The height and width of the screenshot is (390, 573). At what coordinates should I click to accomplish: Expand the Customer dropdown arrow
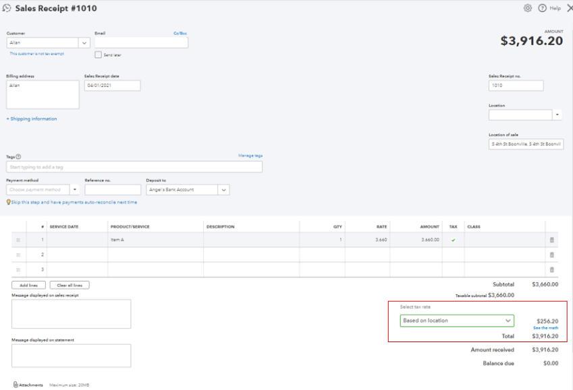84,42
